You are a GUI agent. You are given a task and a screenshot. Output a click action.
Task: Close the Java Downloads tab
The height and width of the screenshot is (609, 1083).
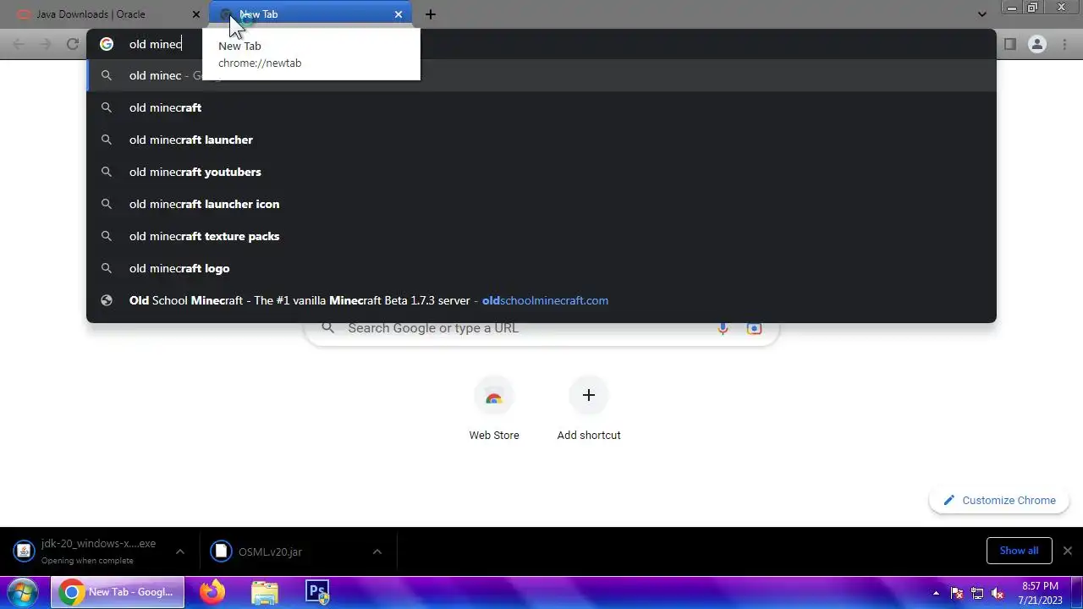pyautogui.click(x=196, y=14)
